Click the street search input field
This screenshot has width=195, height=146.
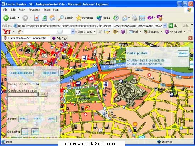[x=23, y=94]
